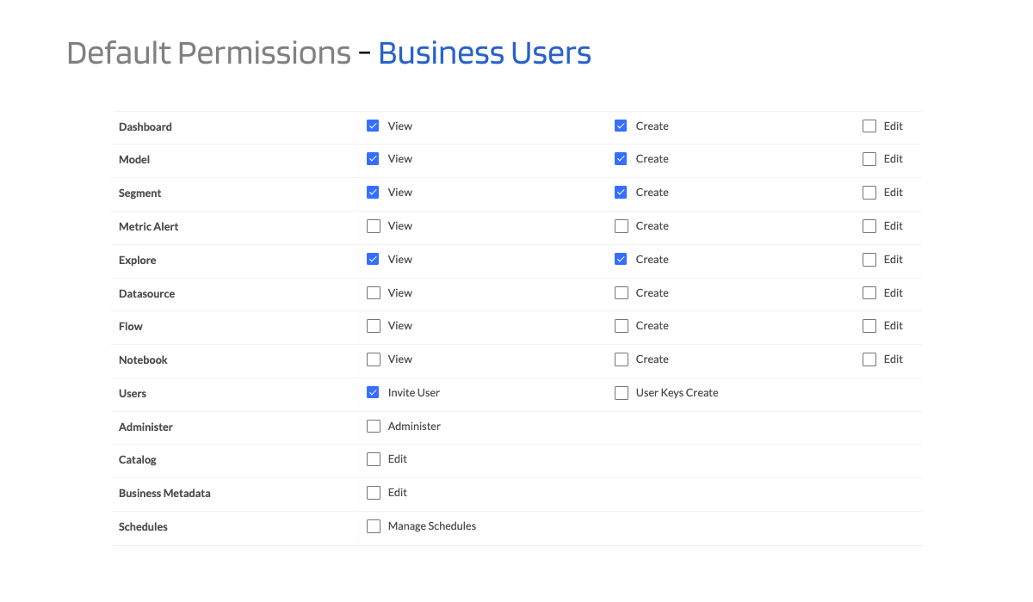Image resolution: width=1033 pixels, height=602 pixels.
Task: Enable View for Metric Alert
Action: click(373, 226)
